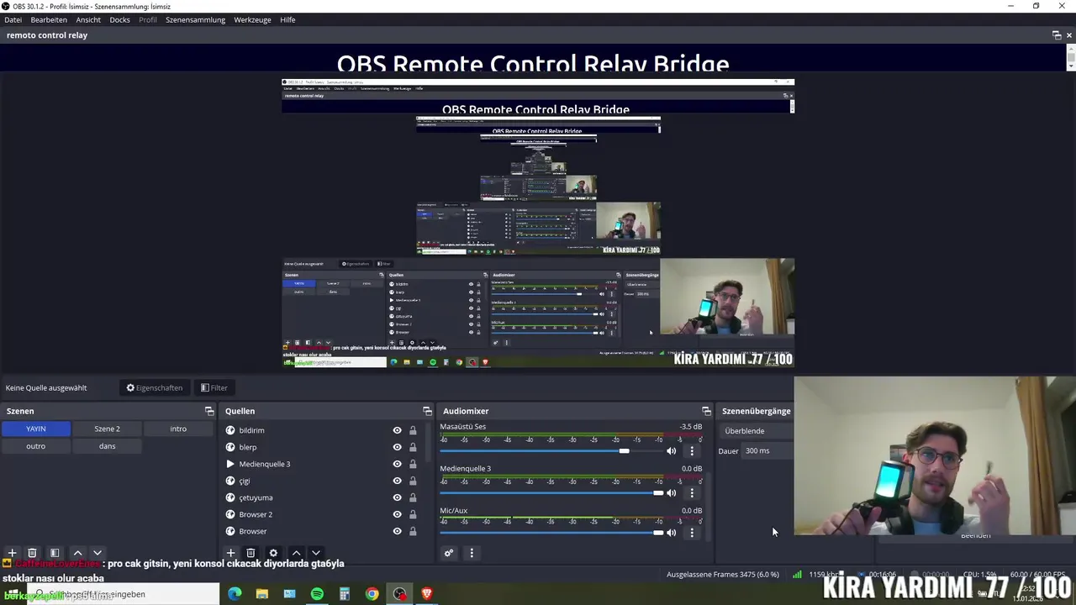Screen dimensions: 1076x605
Task: Move scene down with Szenen down arrow
Action: pyautogui.click(x=98, y=553)
